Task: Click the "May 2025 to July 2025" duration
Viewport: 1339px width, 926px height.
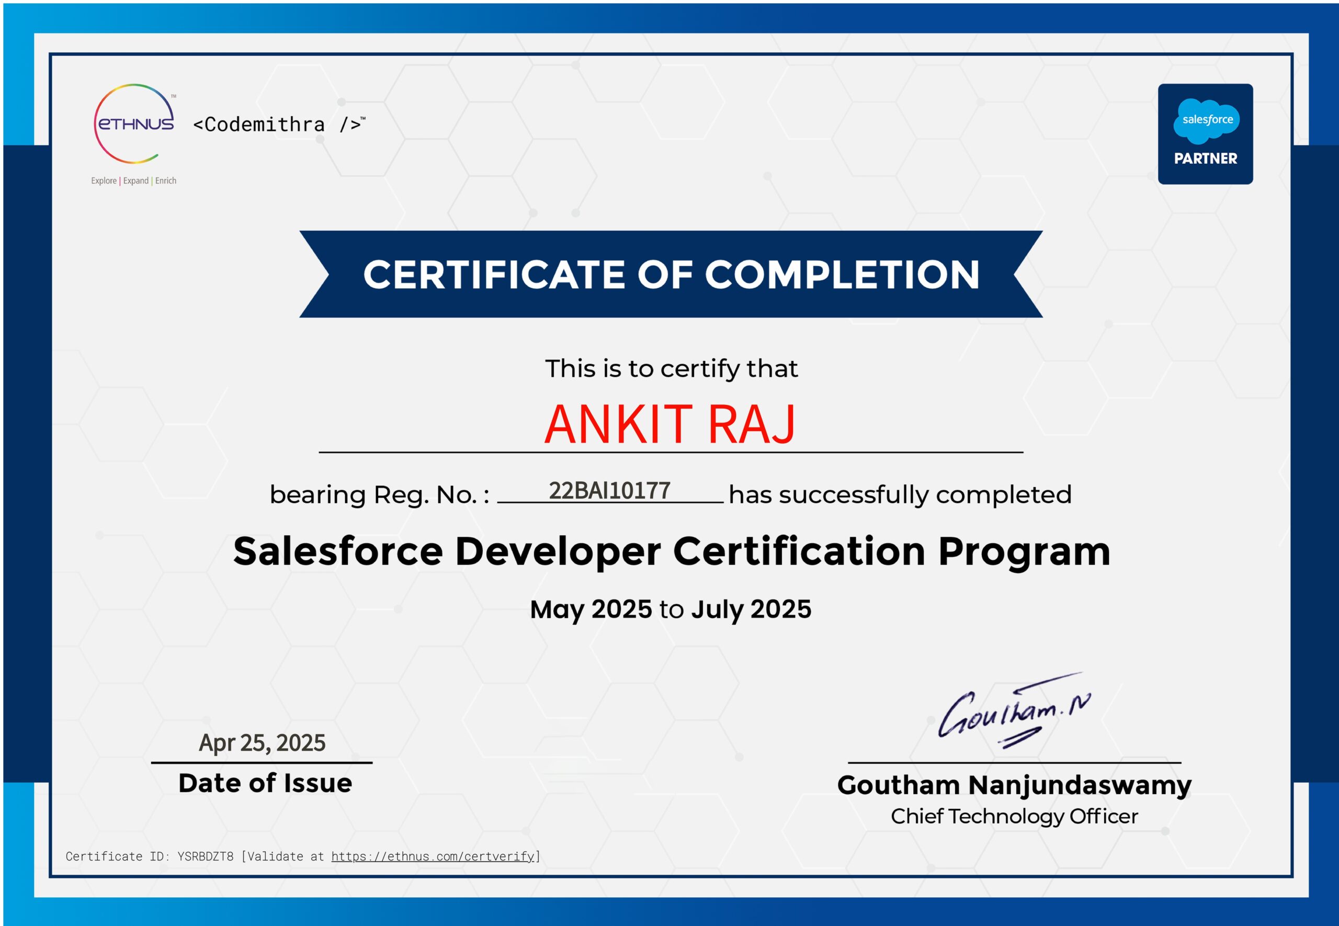Action: coord(671,610)
